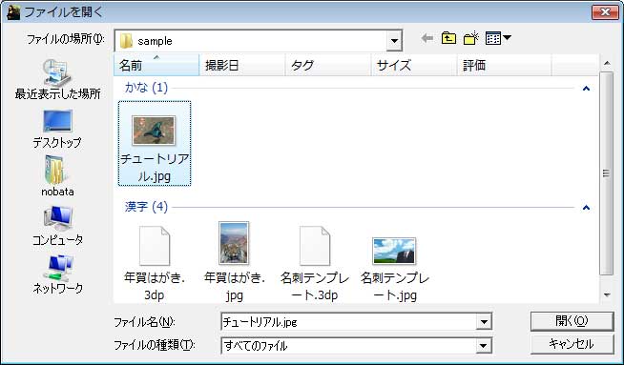
Task: Create a new folder icon
Action: coord(471,38)
